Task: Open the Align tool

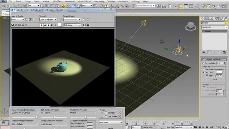Action: click(x=164, y=6)
